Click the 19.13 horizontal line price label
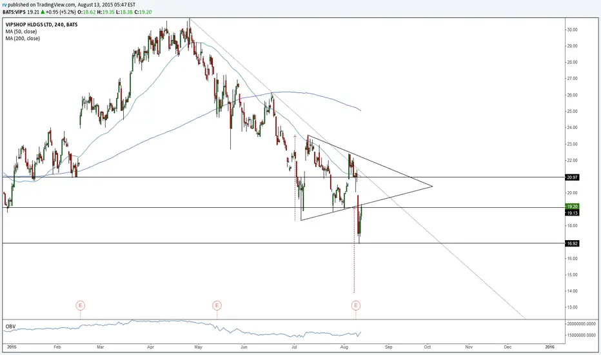601x355 pixels. [572, 212]
